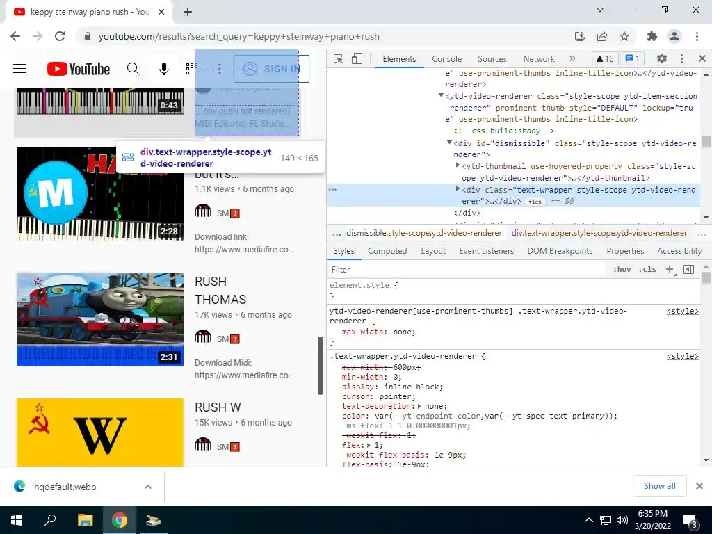712x534 pixels.
Task: Open the Properties sub-tab
Action: coord(625,251)
